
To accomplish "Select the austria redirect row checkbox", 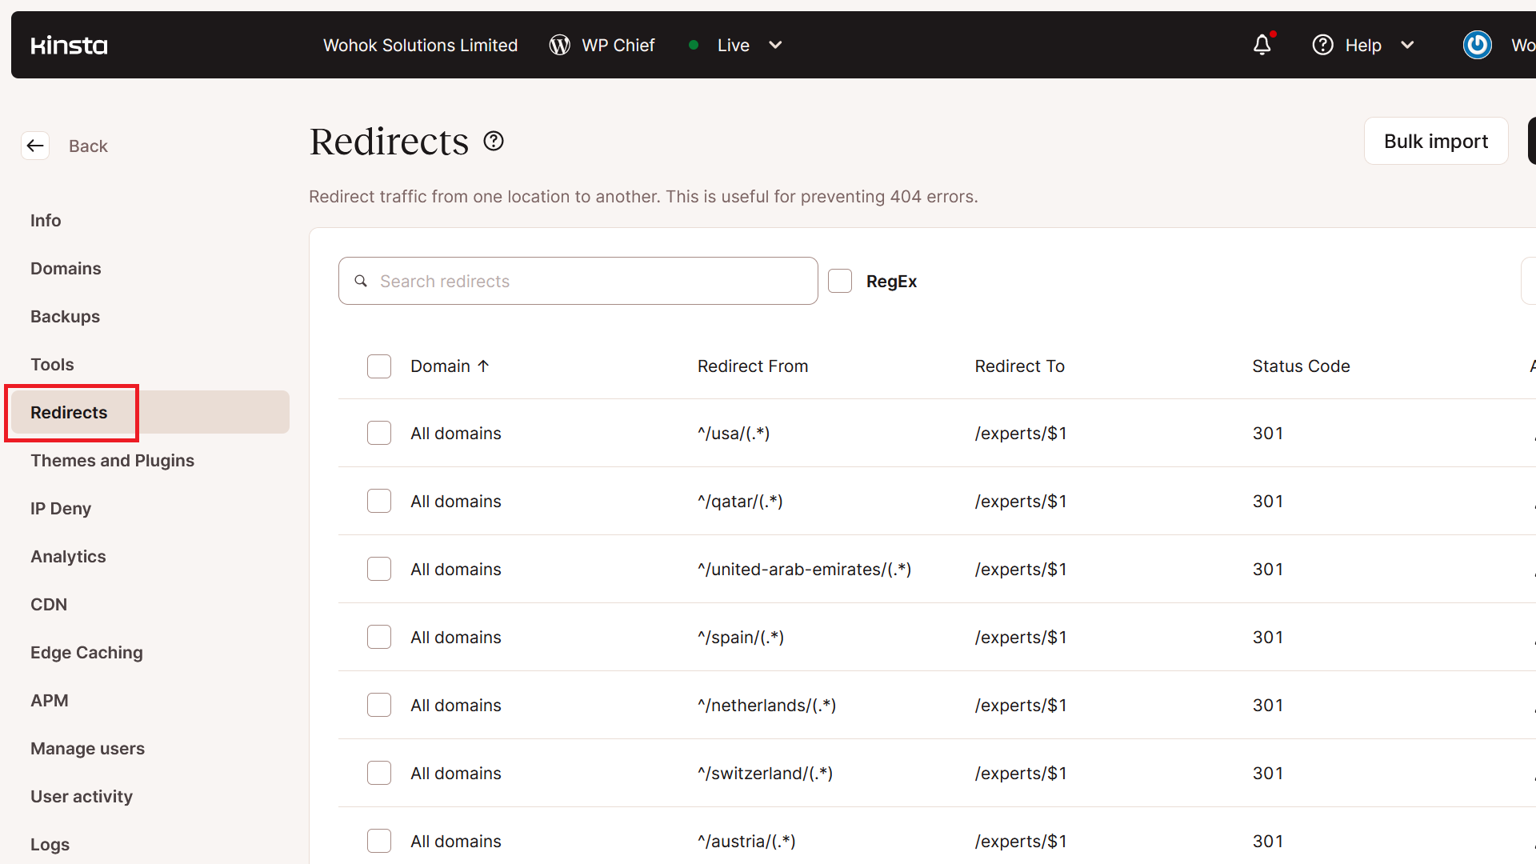I will (x=379, y=841).
